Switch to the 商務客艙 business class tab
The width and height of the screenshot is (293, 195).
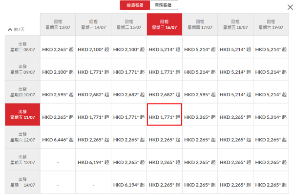(164, 5)
